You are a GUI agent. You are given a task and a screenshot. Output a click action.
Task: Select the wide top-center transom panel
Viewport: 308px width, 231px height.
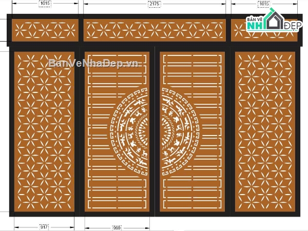(x=154, y=30)
